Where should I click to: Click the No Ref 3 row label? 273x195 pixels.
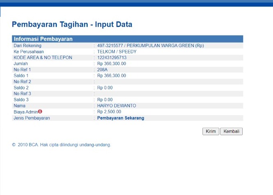[22, 94]
